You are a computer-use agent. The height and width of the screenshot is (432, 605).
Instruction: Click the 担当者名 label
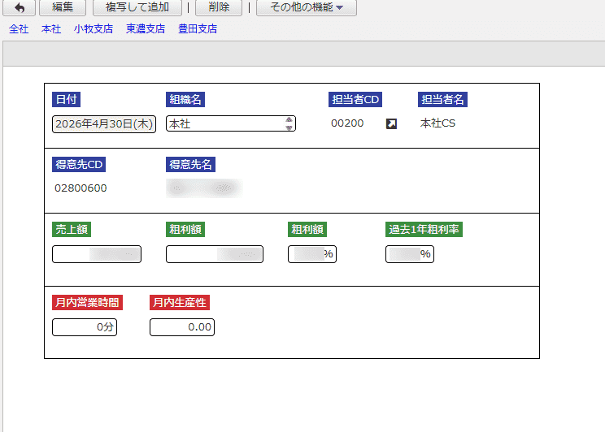click(442, 99)
